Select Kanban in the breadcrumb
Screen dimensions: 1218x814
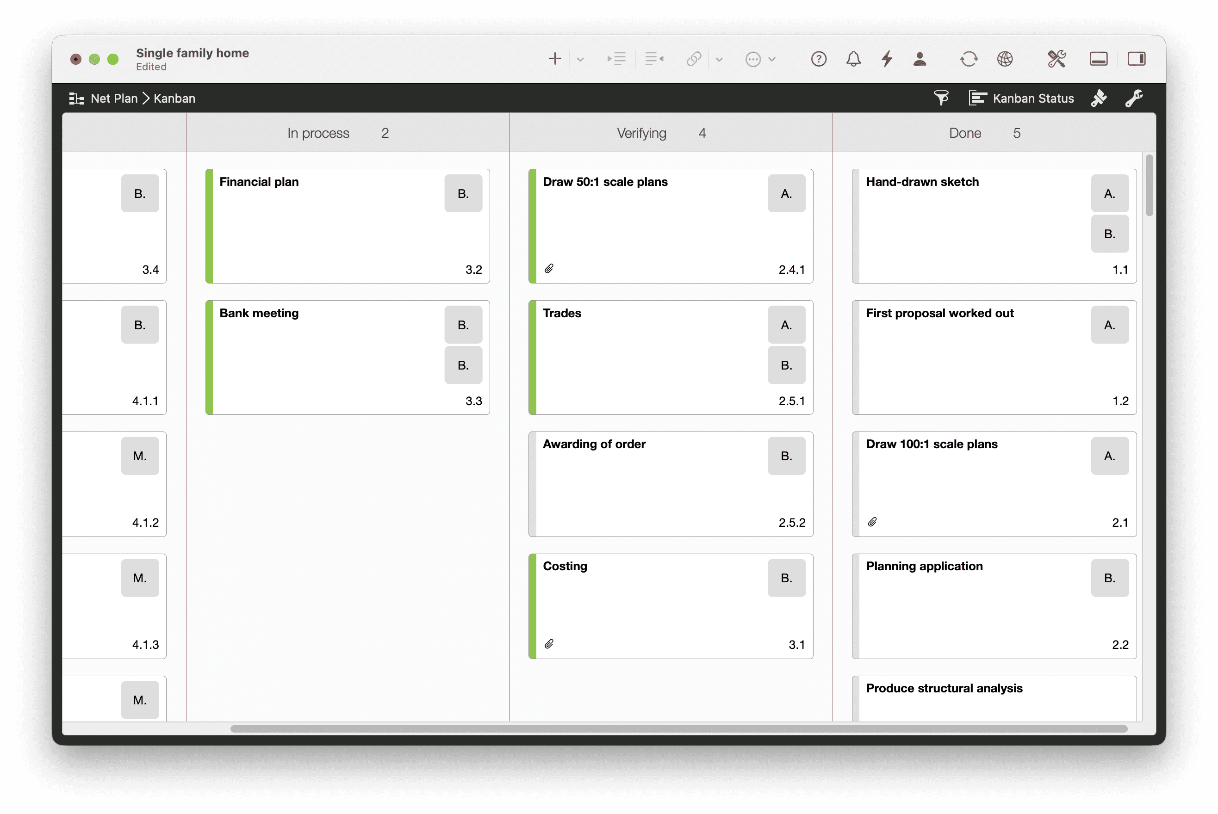(174, 98)
